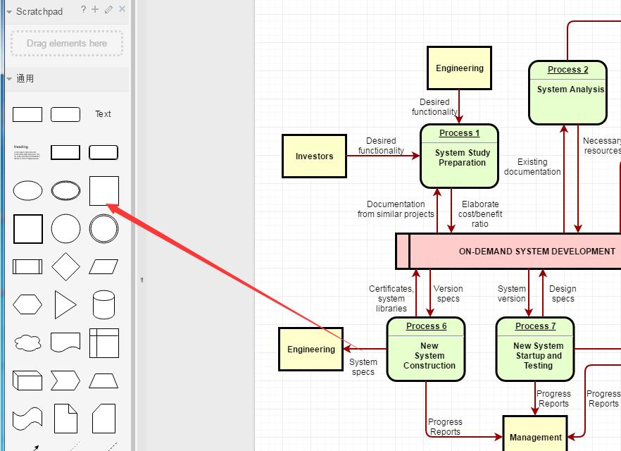Select the diamond shape in palette
The width and height of the screenshot is (621, 451).
pyautogui.click(x=65, y=267)
